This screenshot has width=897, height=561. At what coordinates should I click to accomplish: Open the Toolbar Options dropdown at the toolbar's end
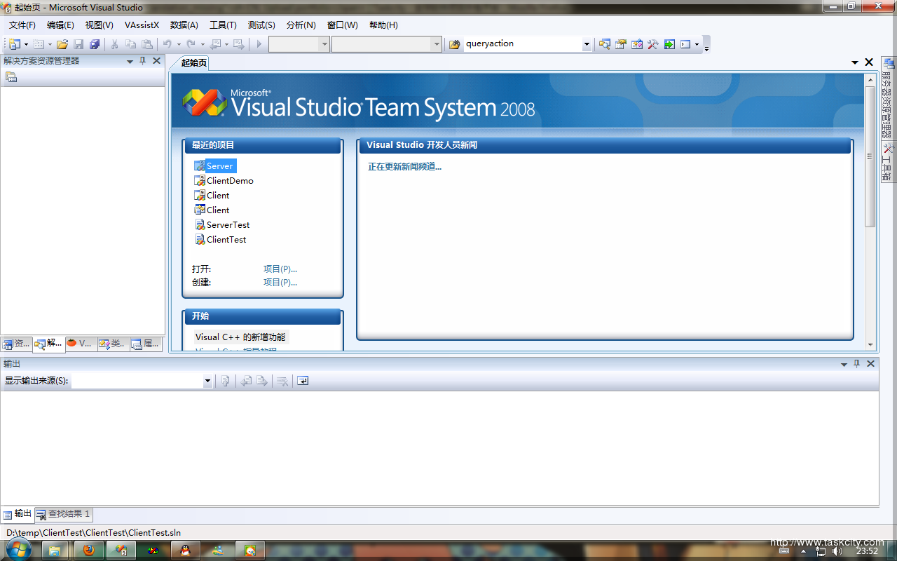point(706,45)
